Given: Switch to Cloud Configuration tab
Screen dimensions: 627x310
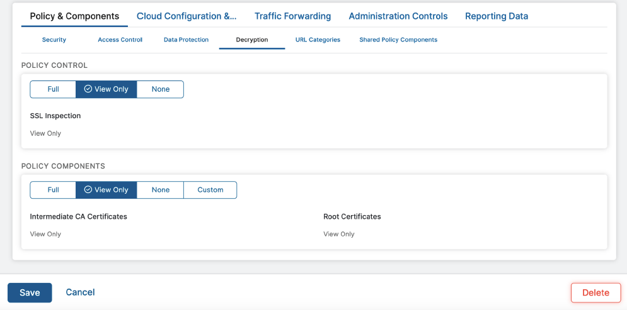Looking at the screenshot, I should 187,16.
